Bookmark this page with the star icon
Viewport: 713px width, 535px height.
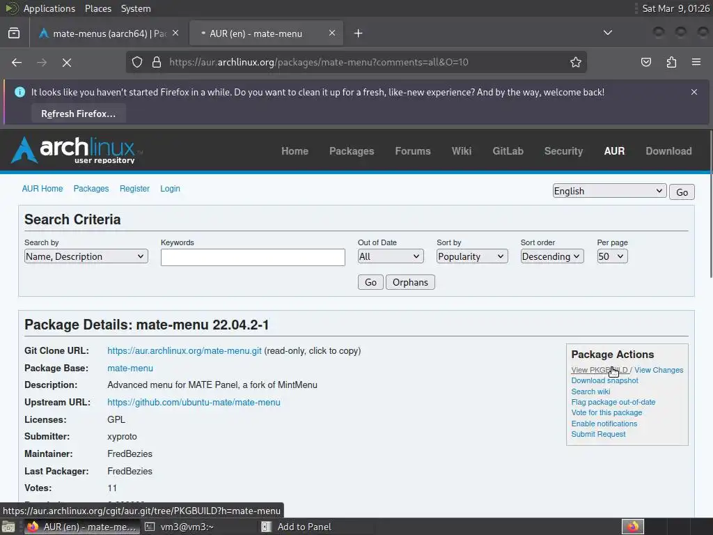pyautogui.click(x=576, y=62)
